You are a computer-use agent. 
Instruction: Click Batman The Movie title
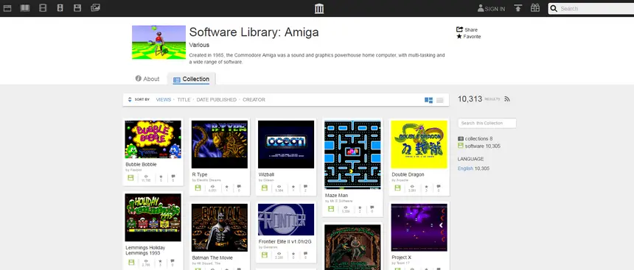[x=212, y=257]
